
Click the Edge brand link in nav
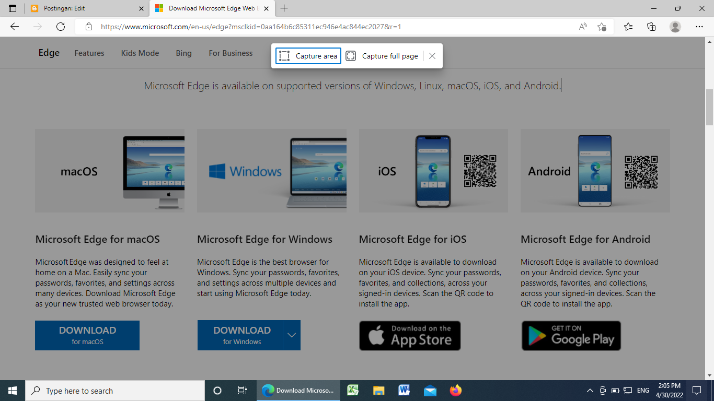49,53
